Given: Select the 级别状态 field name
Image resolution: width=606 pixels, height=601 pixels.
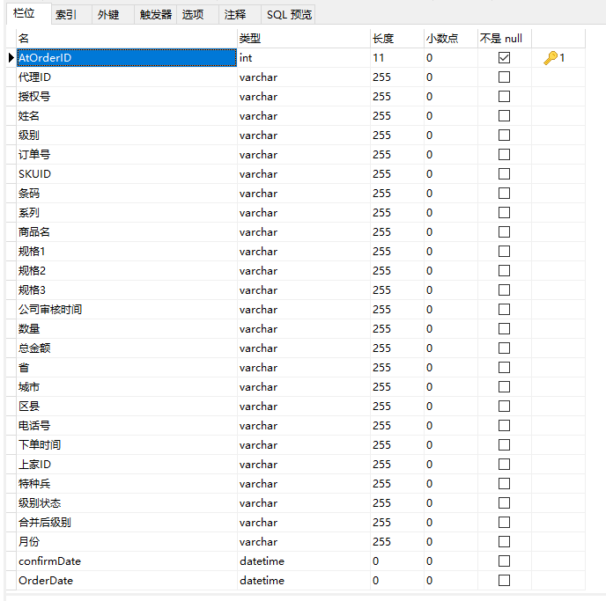Looking at the screenshot, I should coord(127,503).
